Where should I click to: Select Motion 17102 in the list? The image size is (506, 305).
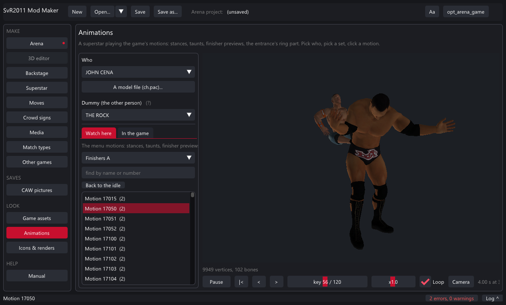pyautogui.click(x=136, y=259)
